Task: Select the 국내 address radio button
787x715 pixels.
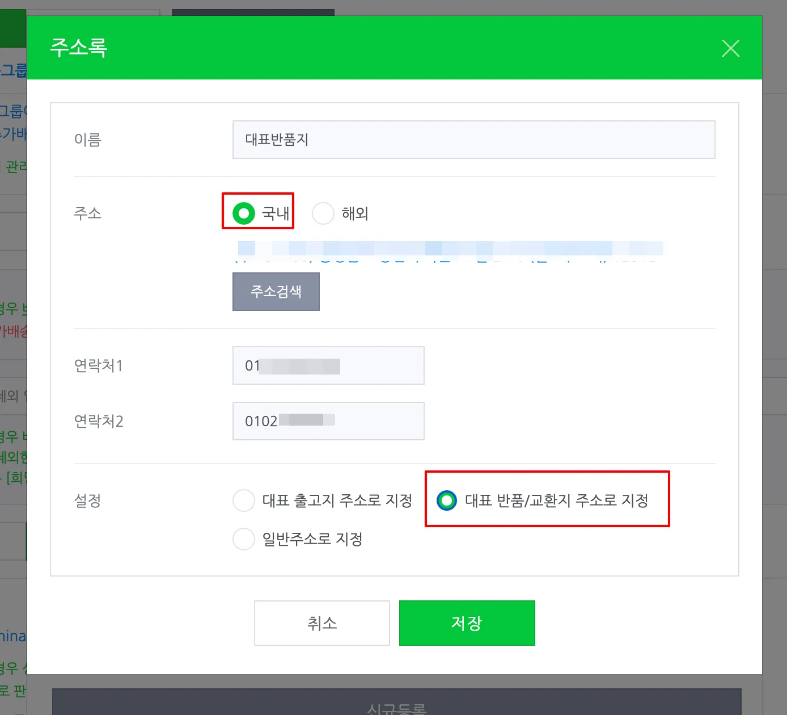Action: [x=244, y=213]
